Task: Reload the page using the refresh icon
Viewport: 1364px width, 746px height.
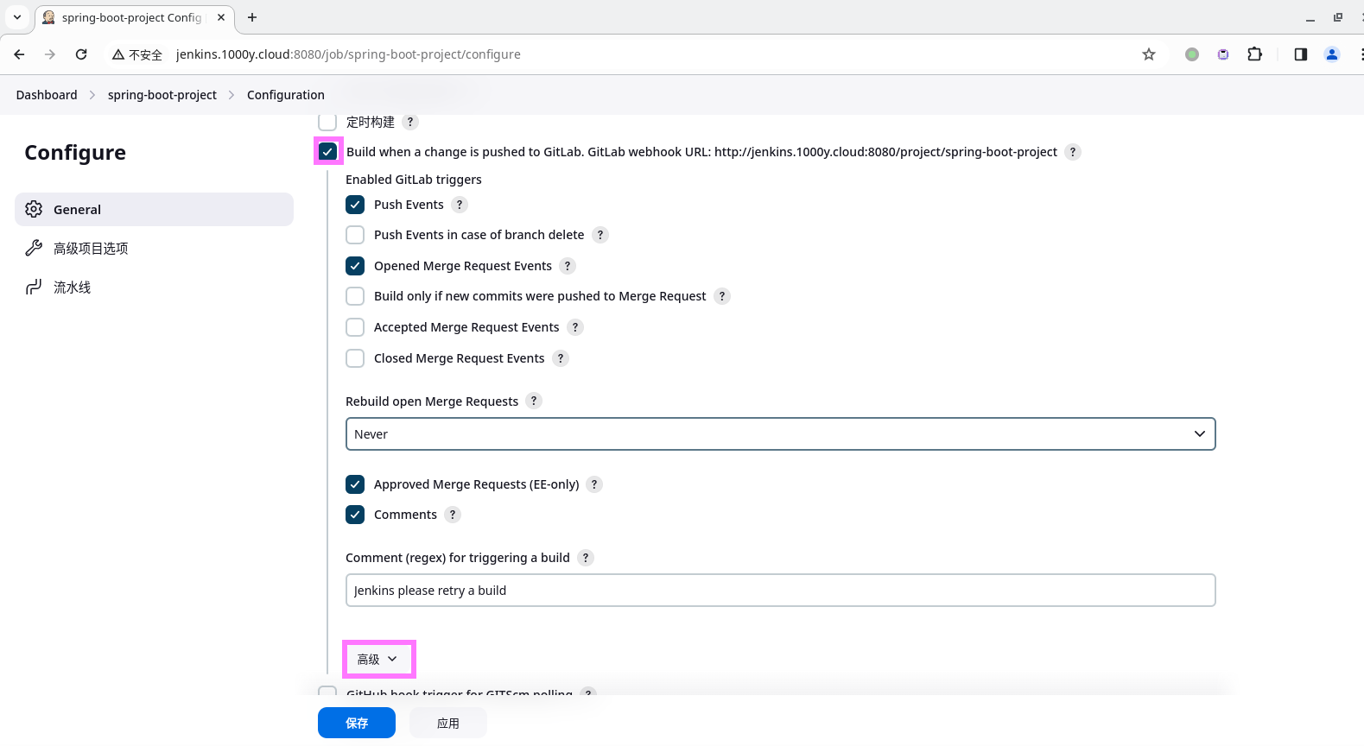Action: (x=81, y=54)
